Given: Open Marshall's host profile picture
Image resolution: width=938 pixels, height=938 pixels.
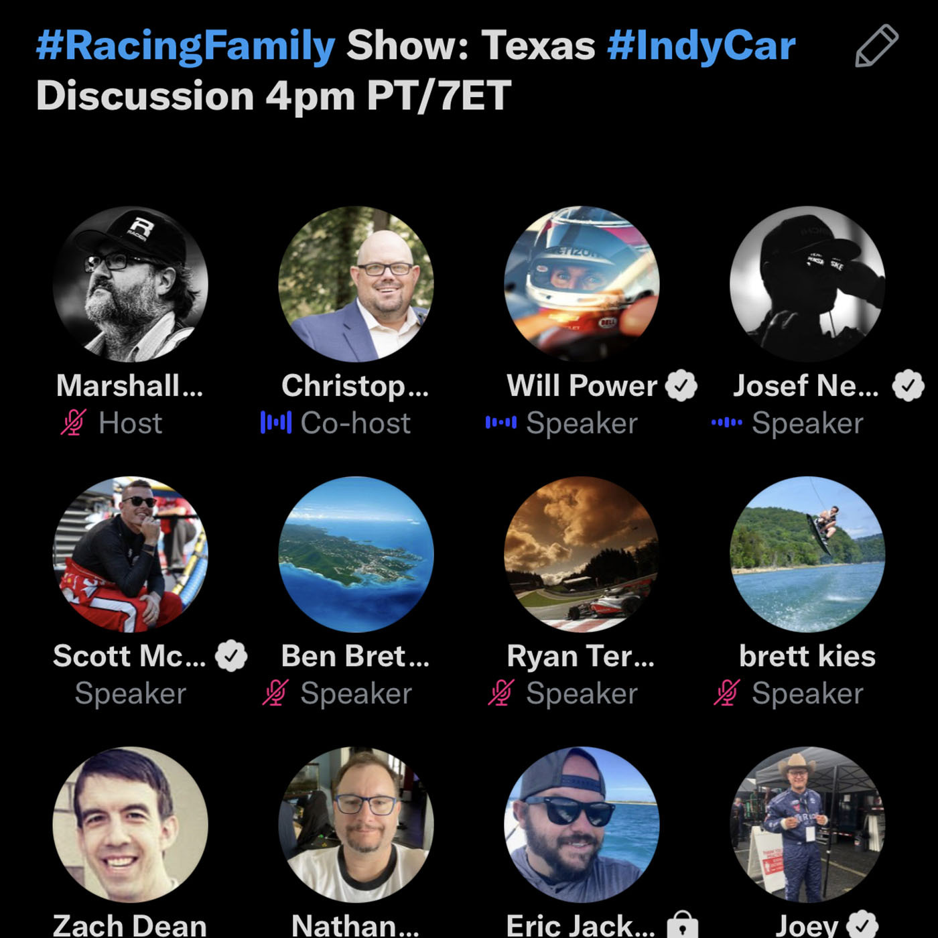Looking at the screenshot, I should [x=131, y=284].
